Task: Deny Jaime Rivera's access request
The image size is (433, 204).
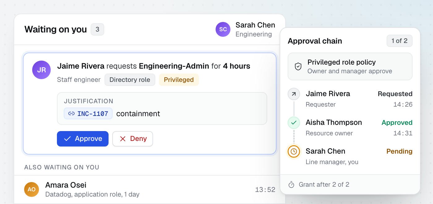Action: pos(133,139)
